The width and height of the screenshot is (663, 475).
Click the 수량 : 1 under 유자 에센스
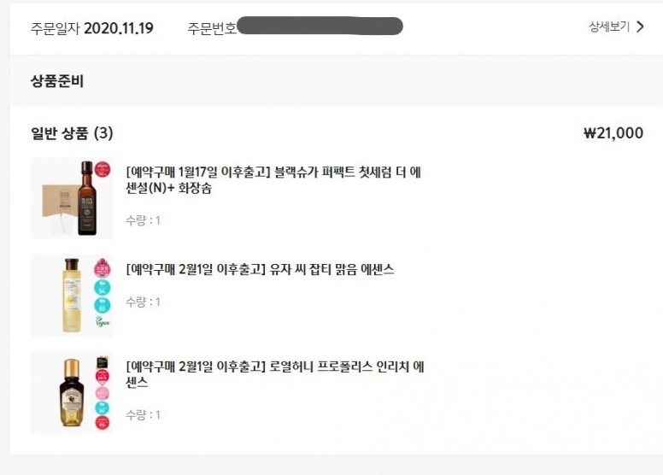point(143,302)
